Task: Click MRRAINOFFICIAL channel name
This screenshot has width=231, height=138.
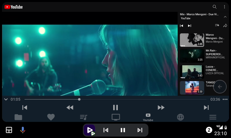Action: click(x=215, y=57)
